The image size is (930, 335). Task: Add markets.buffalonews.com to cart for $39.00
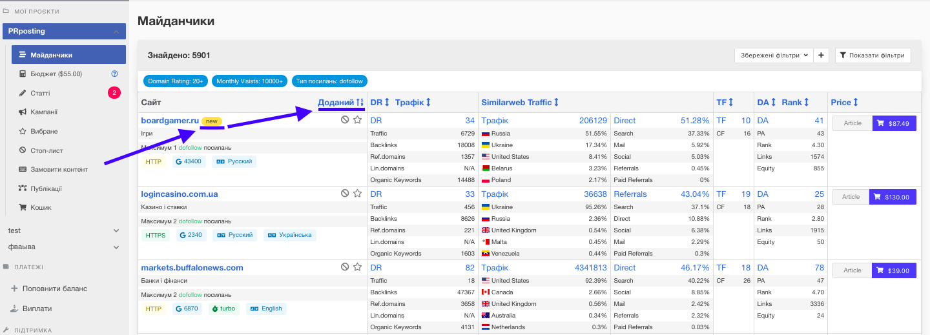[894, 270]
